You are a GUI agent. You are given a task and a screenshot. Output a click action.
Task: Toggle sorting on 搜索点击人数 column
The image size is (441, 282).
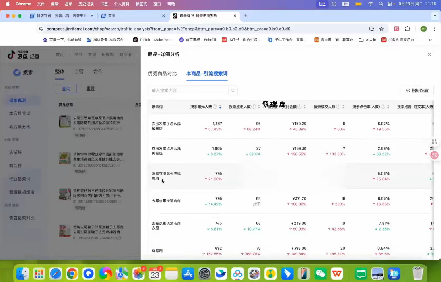coord(259,107)
